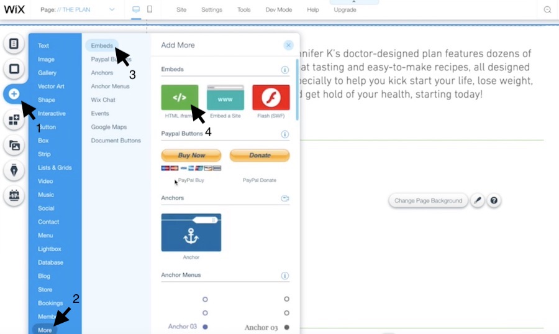The height and width of the screenshot is (334, 559).
Task: Select the Google Maps subcategory
Action: (109, 127)
